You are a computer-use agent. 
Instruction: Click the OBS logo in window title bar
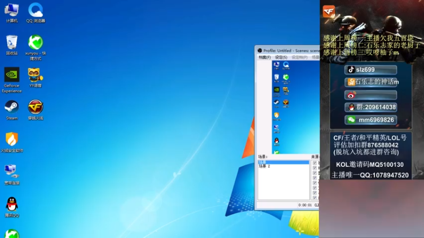click(x=260, y=50)
